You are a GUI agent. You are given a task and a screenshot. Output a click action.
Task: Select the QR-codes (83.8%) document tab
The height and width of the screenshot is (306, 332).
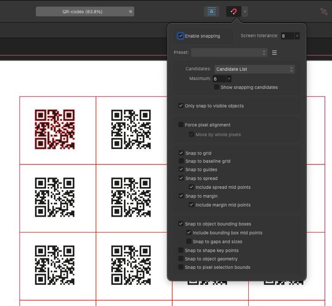85,11
